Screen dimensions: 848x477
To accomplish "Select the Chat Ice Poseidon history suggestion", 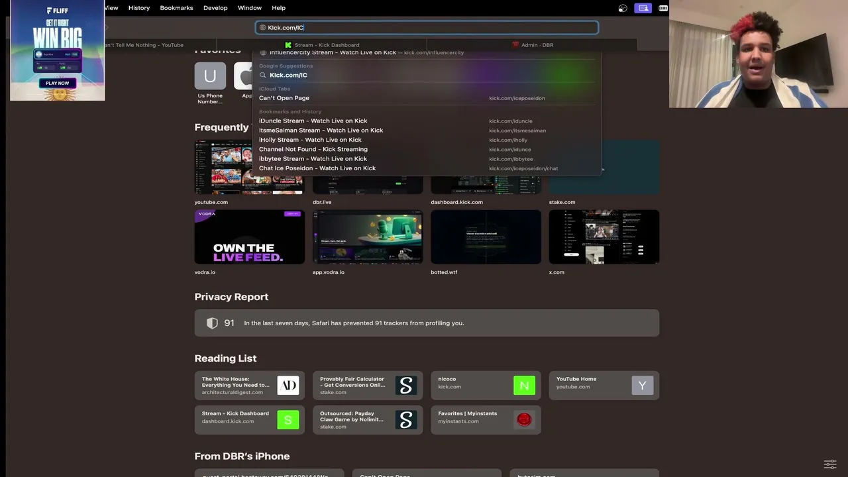I will pos(427,168).
